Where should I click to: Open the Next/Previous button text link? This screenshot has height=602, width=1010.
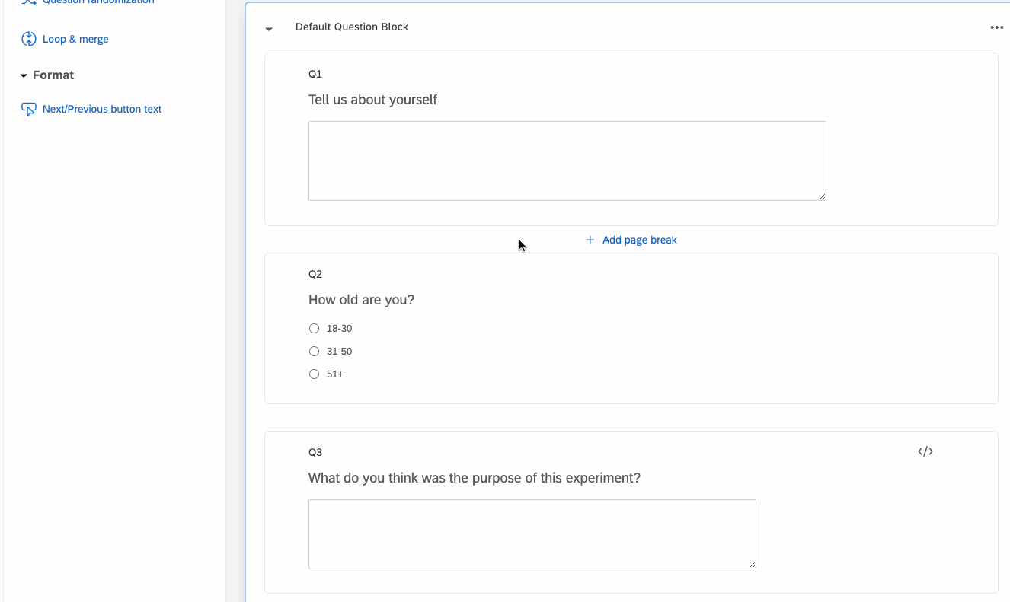pos(102,109)
